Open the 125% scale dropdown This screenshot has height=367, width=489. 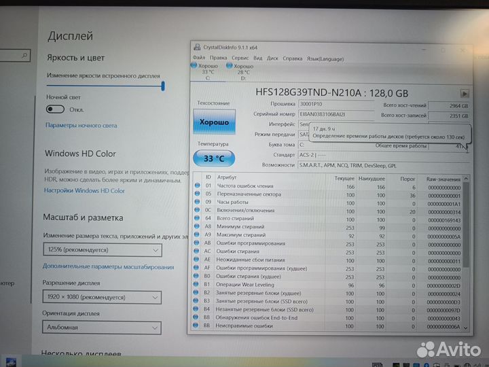coord(103,250)
